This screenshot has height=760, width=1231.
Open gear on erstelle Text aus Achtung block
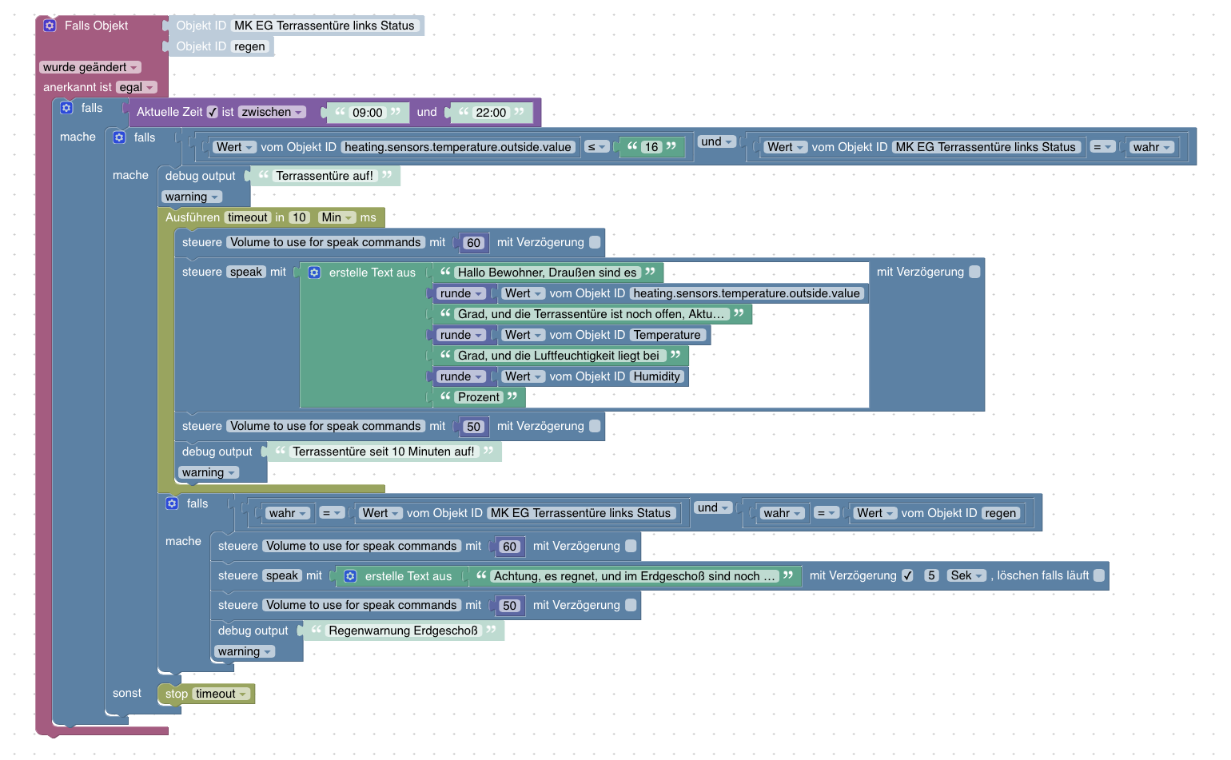pos(350,576)
